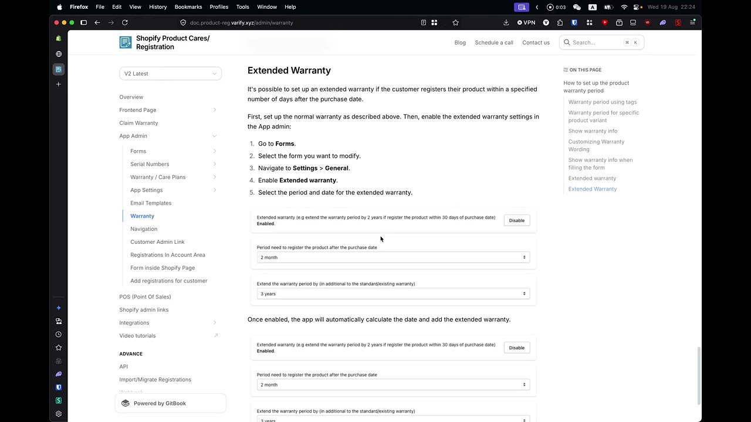Add a new tab with the plus icon
Image resolution: width=751 pixels, height=422 pixels.
point(59,84)
